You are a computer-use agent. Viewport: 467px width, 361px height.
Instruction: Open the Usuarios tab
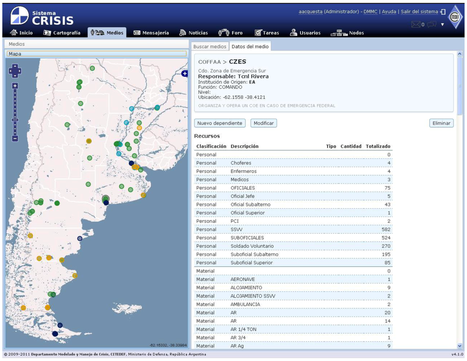[305, 33]
